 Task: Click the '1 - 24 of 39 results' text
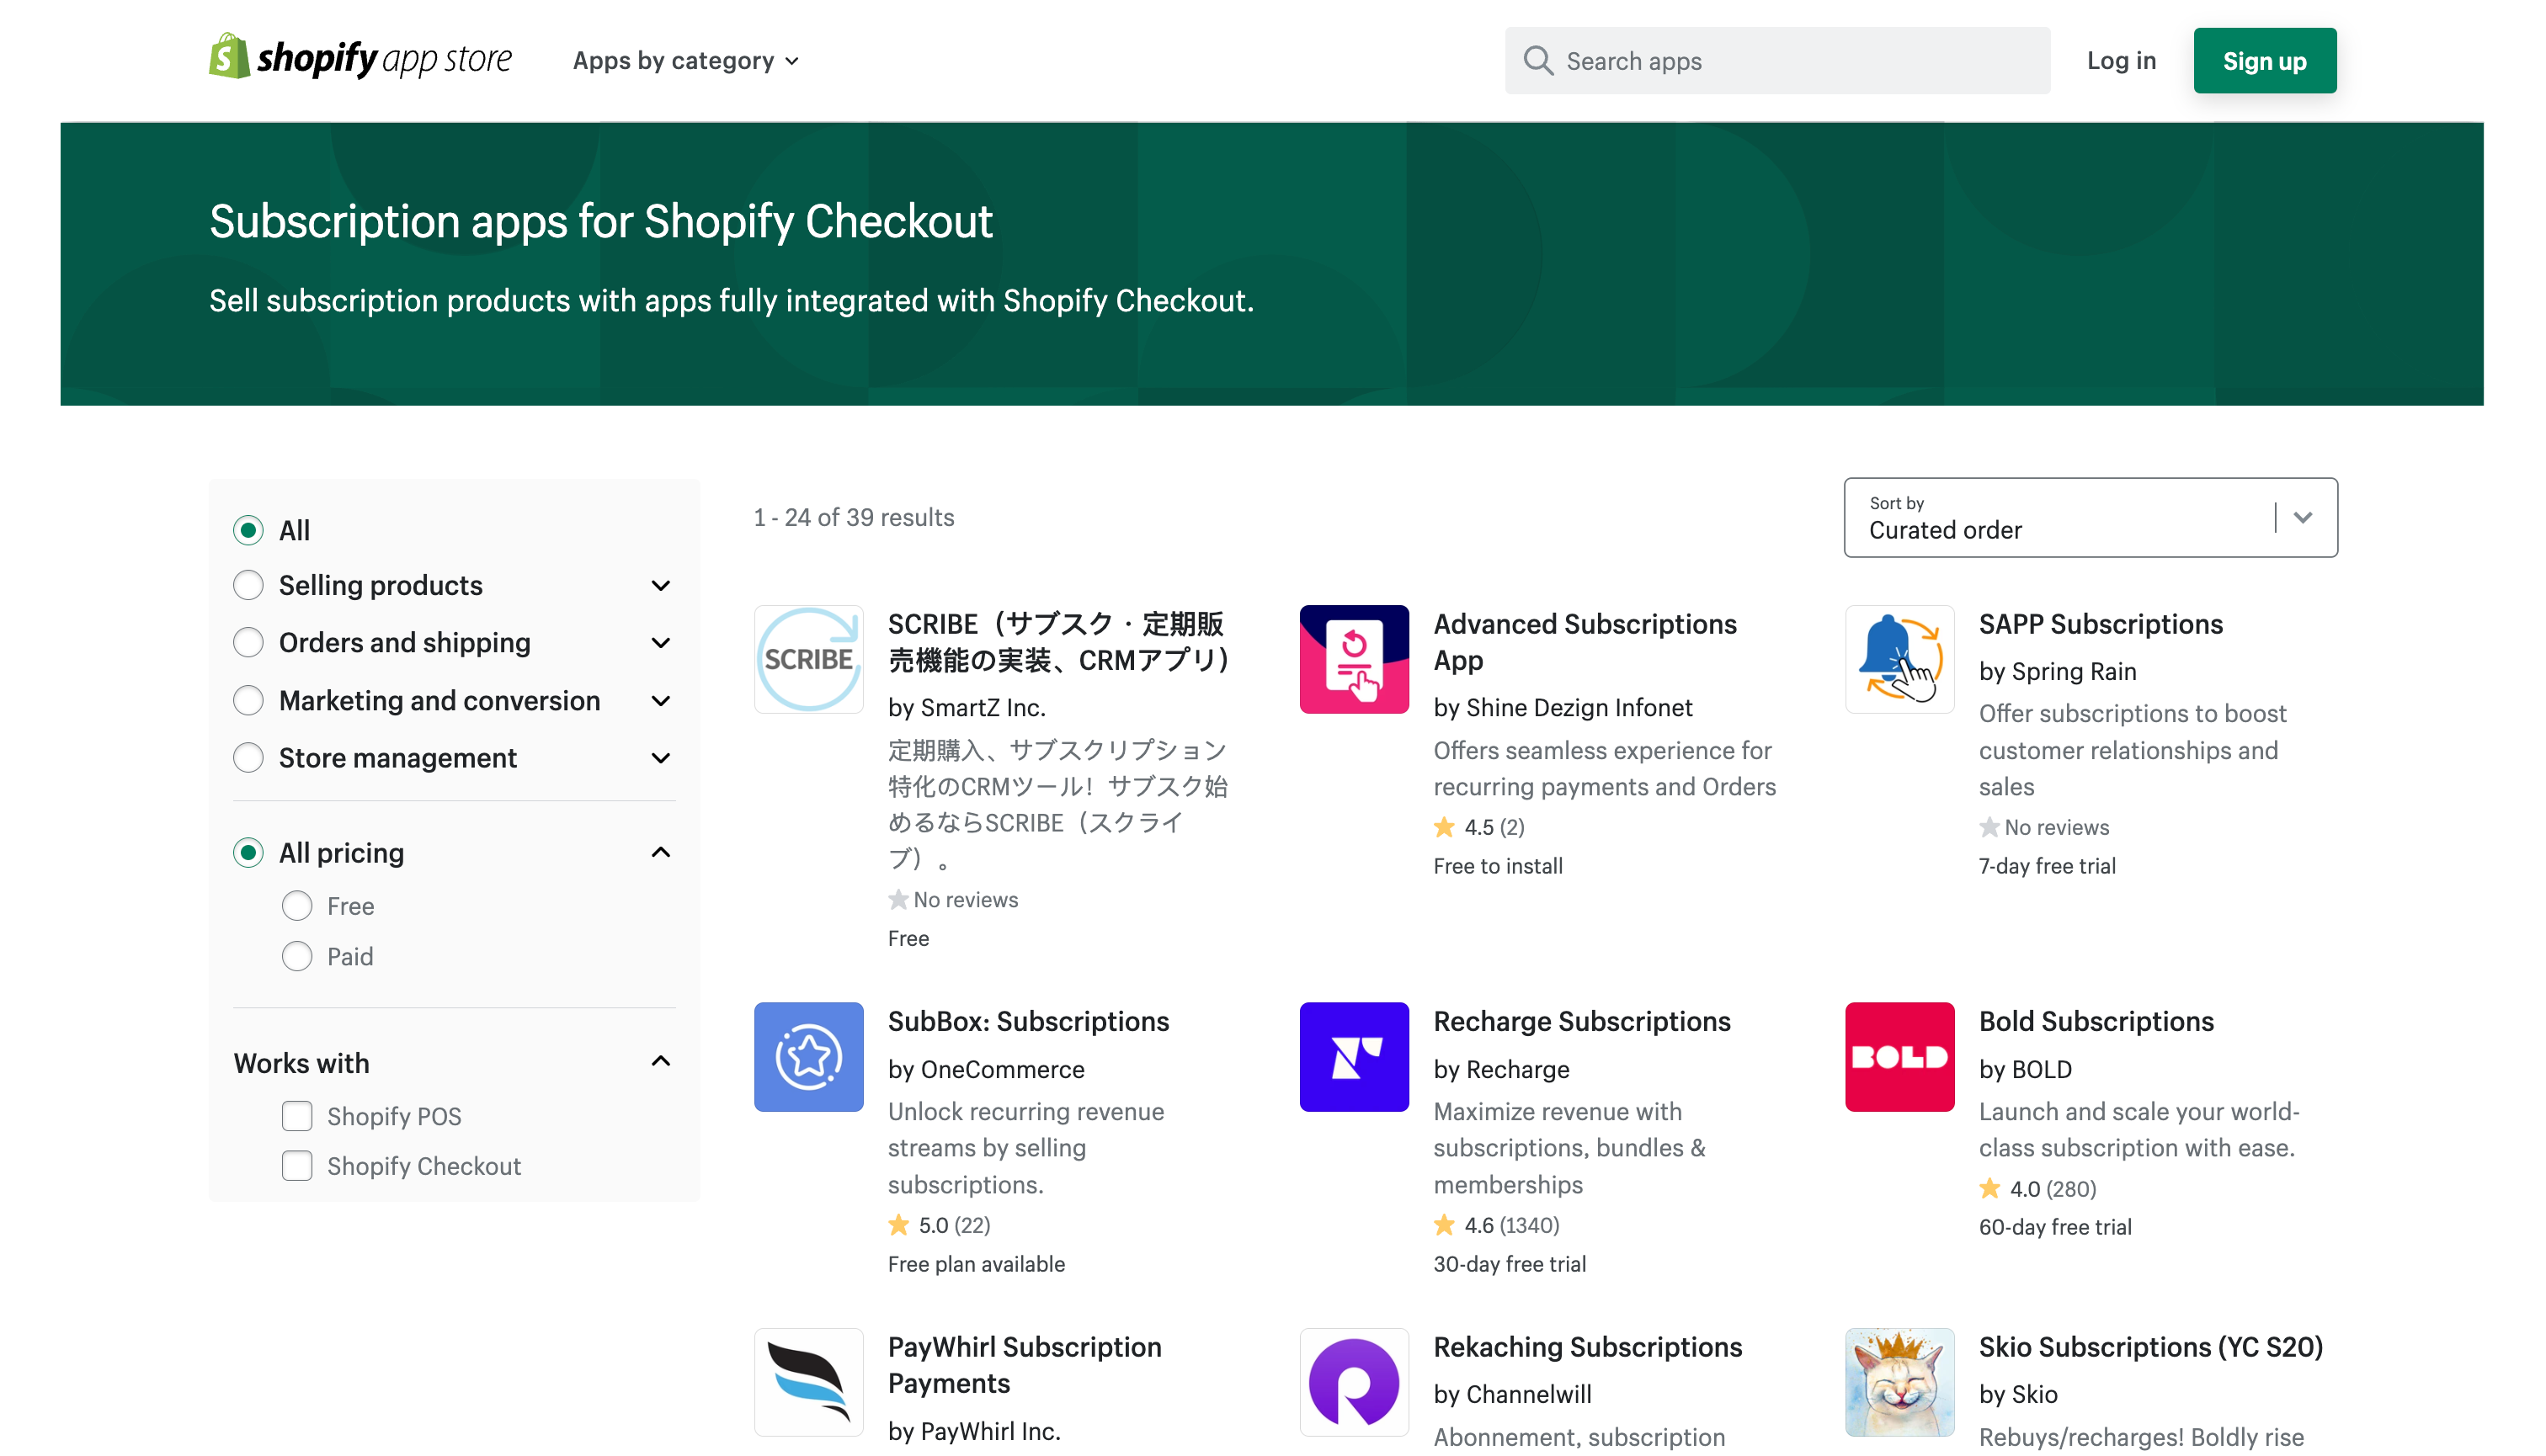[x=854, y=517]
